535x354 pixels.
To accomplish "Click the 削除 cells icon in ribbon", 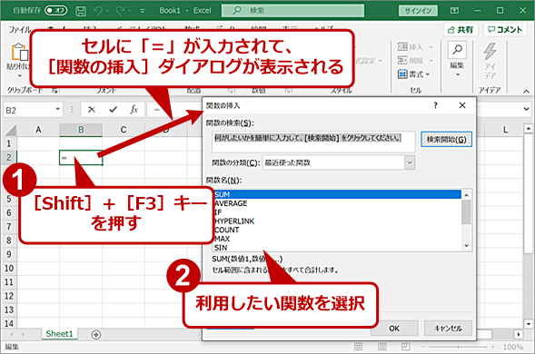I will pyautogui.click(x=402, y=61).
